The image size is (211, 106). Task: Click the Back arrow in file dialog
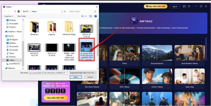click(x=4, y=12)
